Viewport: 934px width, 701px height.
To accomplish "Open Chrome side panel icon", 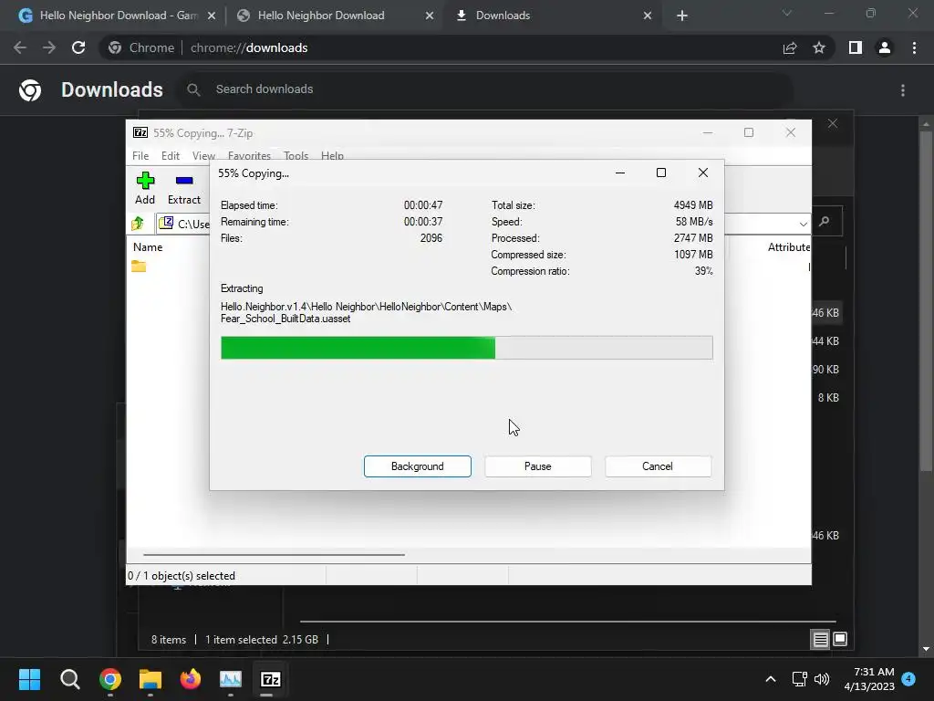I will pyautogui.click(x=856, y=47).
